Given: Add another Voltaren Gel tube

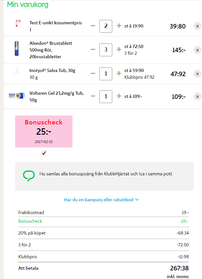Looking at the screenshot, I should (119, 96).
